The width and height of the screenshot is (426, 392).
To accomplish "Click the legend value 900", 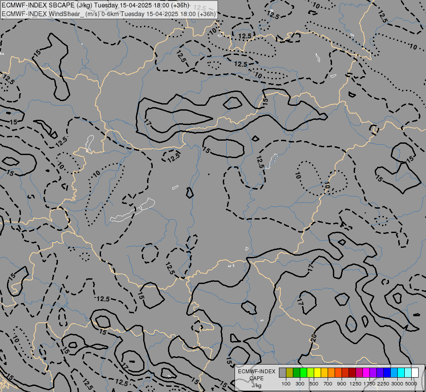I will (342, 384).
